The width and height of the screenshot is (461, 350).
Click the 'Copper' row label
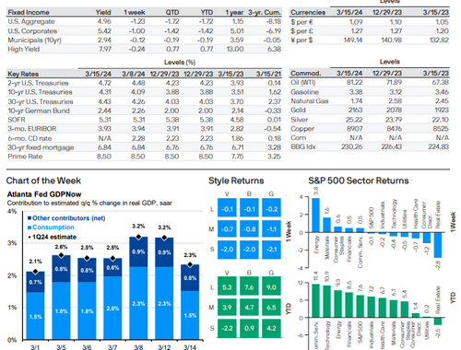pyautogui.click(x=302, y=129)
